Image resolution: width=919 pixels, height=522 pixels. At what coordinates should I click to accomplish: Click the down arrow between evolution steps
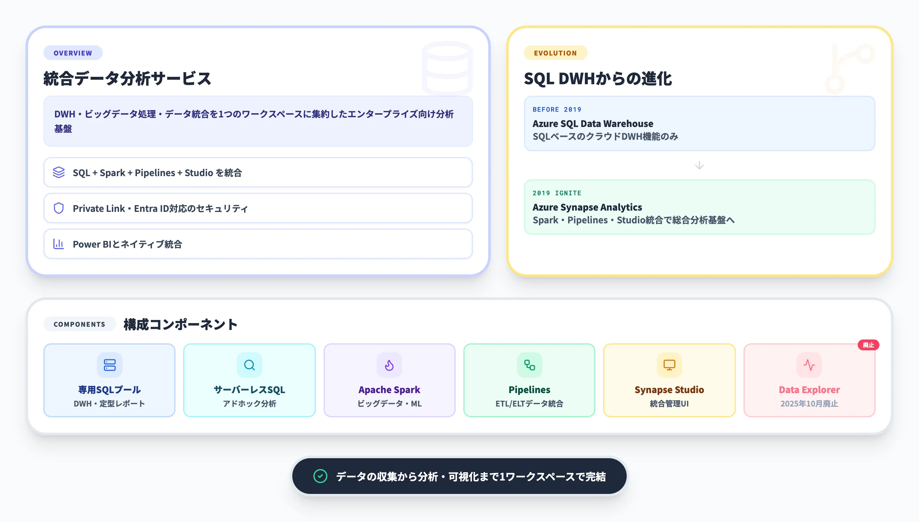[699, 166]
